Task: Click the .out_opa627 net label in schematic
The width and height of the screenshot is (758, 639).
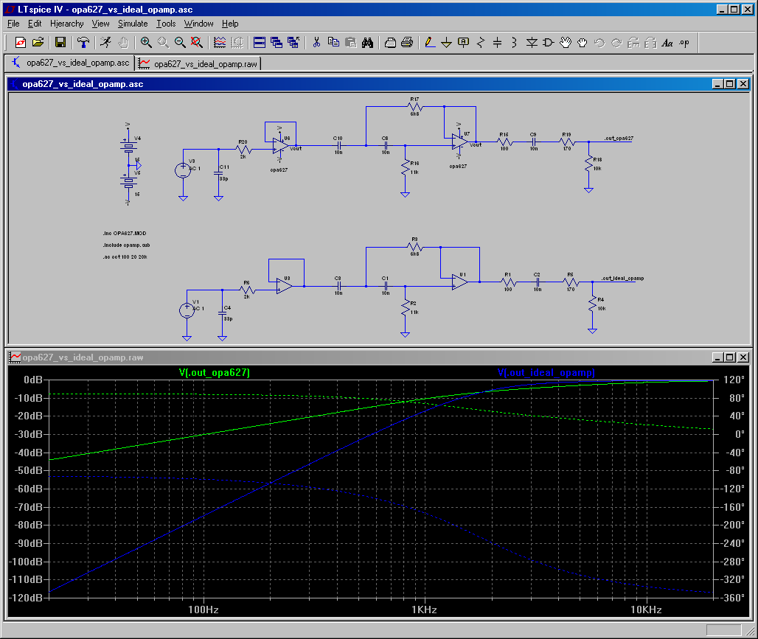Action: pos(619,139)
